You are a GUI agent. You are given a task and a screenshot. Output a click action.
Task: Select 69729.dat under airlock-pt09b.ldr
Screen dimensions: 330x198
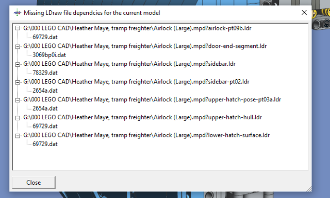45,37
